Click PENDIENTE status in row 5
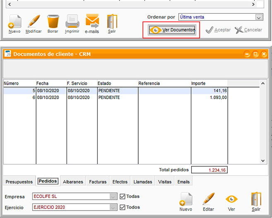This screenshot has height=218, width=272. [109, 91]
